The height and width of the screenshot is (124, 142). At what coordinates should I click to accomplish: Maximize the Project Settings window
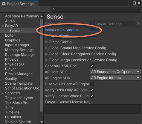click(x=134, y=3)
